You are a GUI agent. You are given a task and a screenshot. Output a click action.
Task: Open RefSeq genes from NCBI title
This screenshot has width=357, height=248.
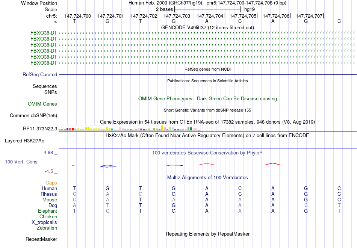click(208, 69)
